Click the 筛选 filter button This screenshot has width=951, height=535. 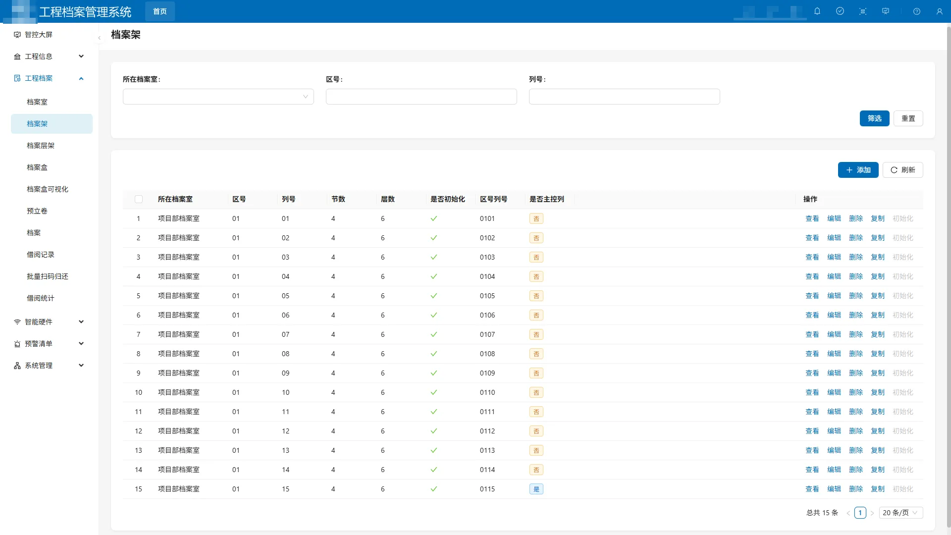coord(874,118)
